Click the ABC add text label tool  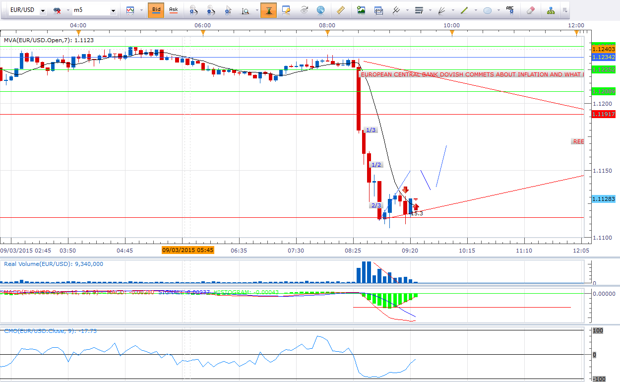[x=510, y=10]
